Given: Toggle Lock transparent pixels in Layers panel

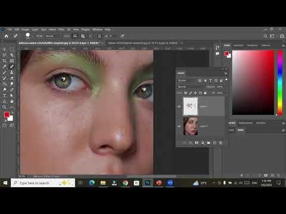Looking at the screenshot, I should coord(186,93).
